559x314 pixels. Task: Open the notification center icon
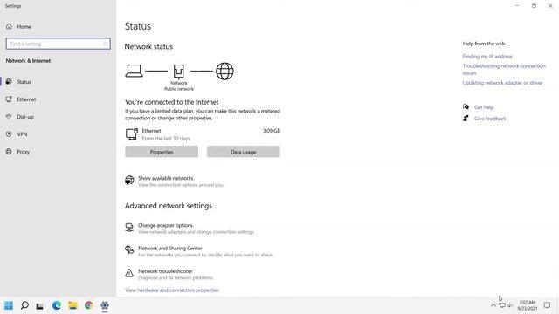click(x=548, y=305)
